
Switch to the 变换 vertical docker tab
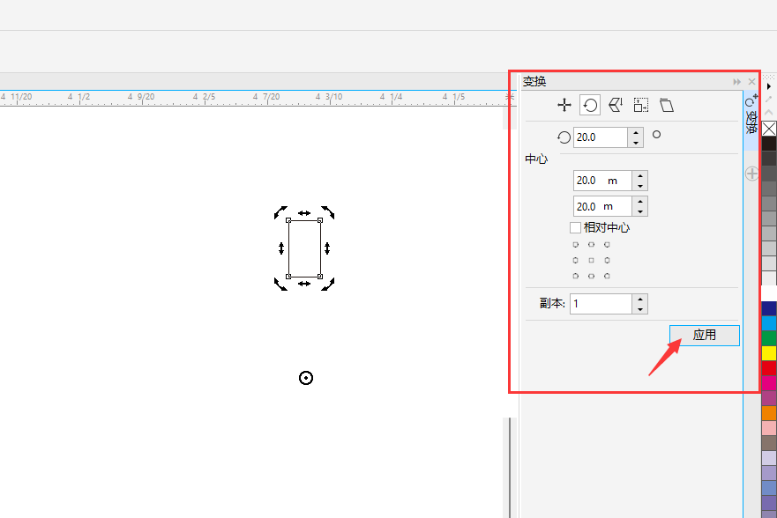coord(751,119)
